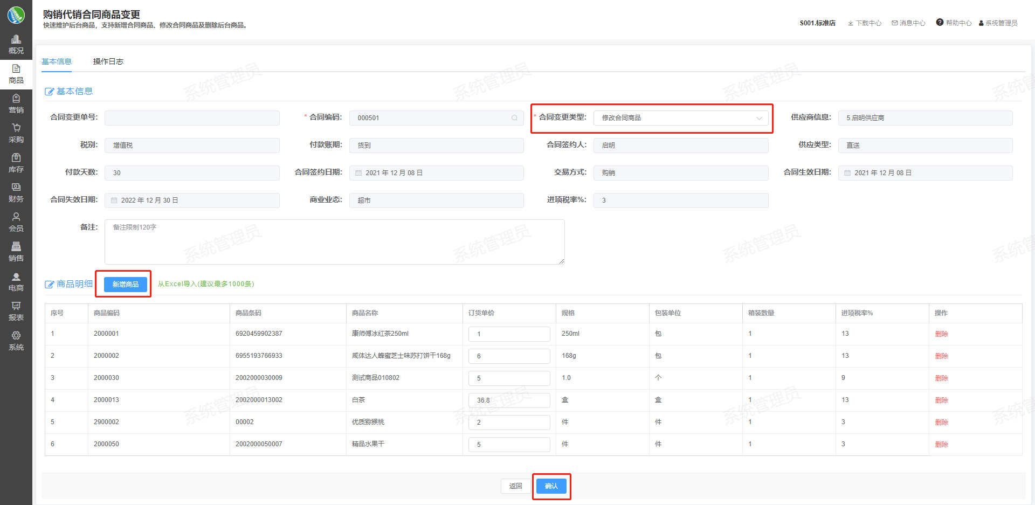1035x505 pixels.
Task: Click the 进项税率% field in basic info
Action: [x=681, y=200]
